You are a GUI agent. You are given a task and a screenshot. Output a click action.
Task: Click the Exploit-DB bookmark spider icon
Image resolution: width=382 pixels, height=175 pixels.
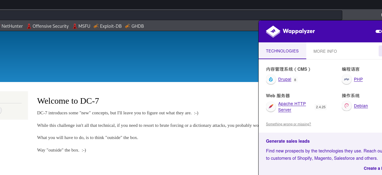pos(96,26)
